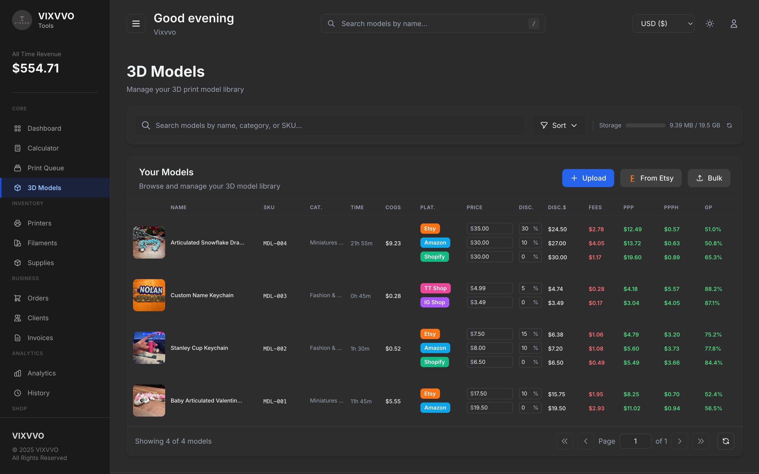Go to the last page double-chevron icon
Image resolution: width=759 pixels, height=474 pixels.
click(x=701, y=441)
